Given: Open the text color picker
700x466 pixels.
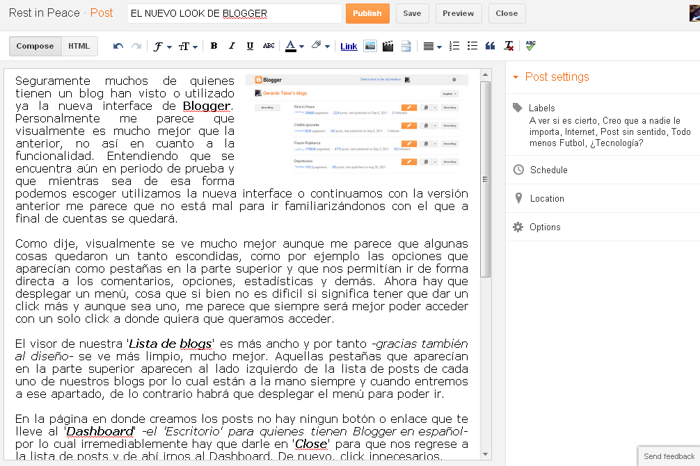Looking at the screenshot, I should click(294, 46).
